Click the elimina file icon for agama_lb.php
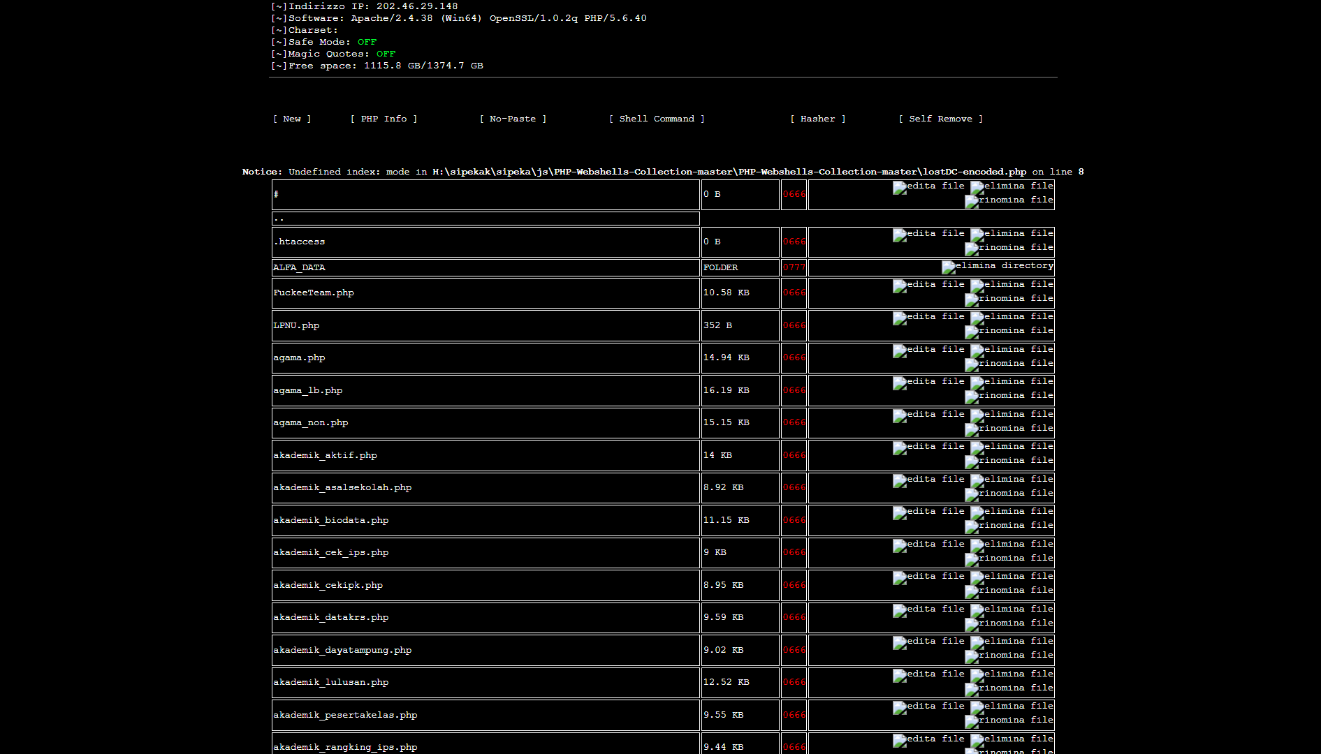1321x754 pixels. point(1012,382)
